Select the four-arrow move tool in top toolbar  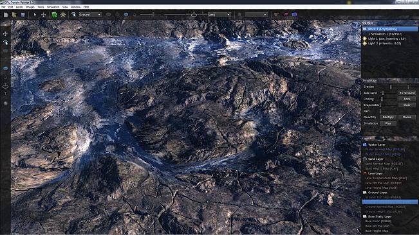tap(43, 15)
